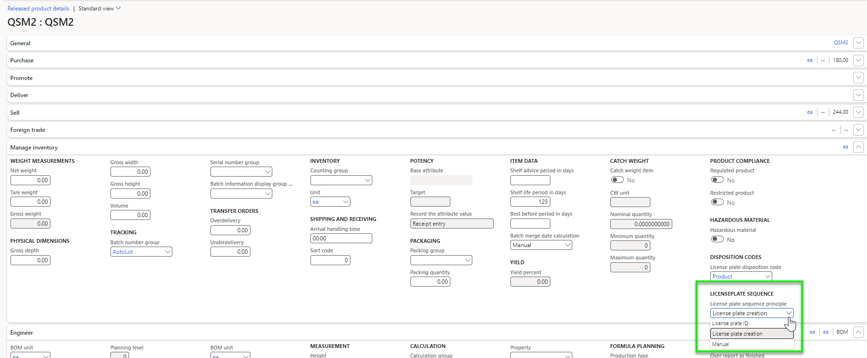Open License plate sequence principle dropdown

[789, 313]
